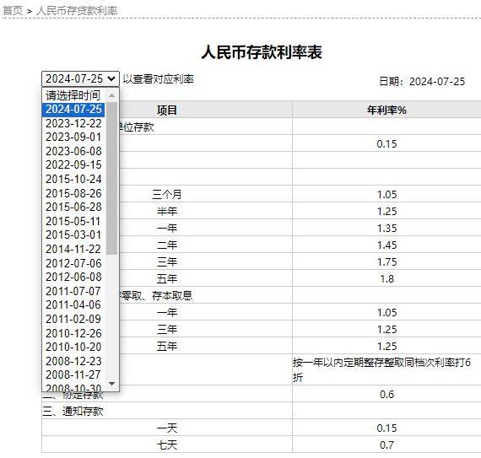Select the 2010-12-26 option
This screenshot has height=458, width=481.
(x=73, y=333)
